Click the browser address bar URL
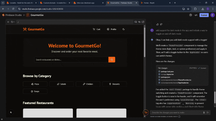The image size is (216, 121). (x=43, y=9)
